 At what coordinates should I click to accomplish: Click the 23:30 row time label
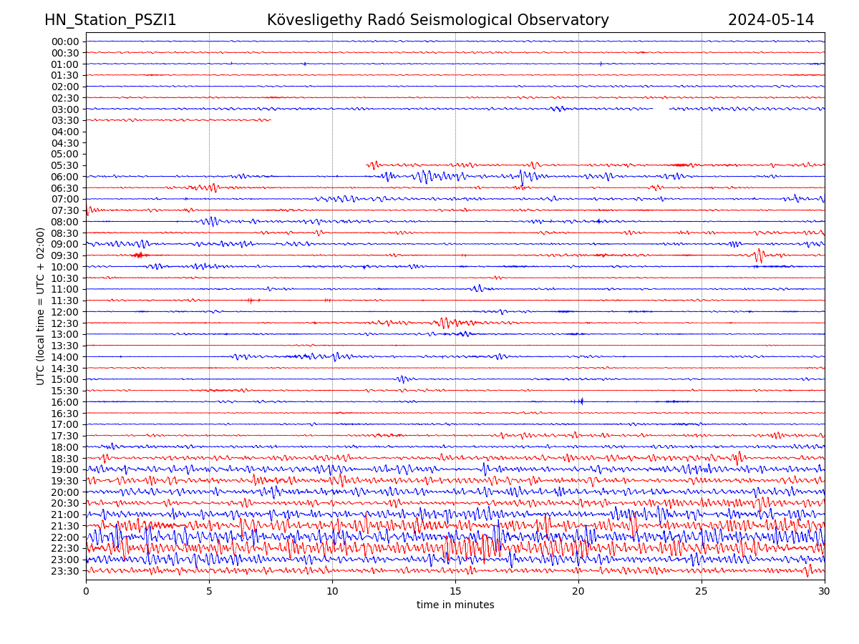pos(64,571)
